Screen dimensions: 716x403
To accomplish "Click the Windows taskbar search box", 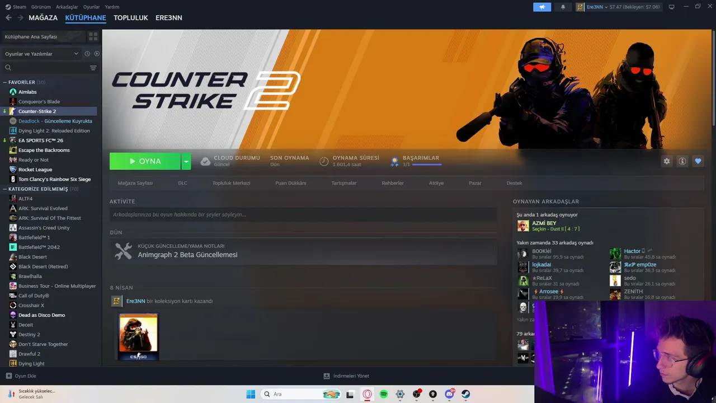I will click(x=301, y=394).
